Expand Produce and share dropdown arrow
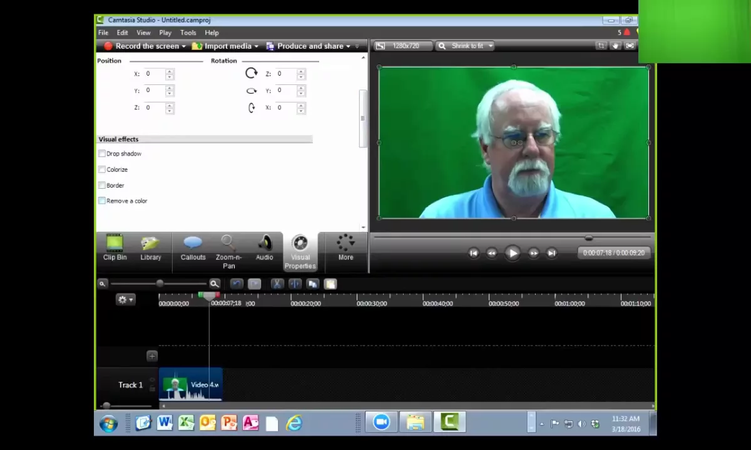Image resolution: width=751 pixels, height=450 pixels. tap(348, 46)
